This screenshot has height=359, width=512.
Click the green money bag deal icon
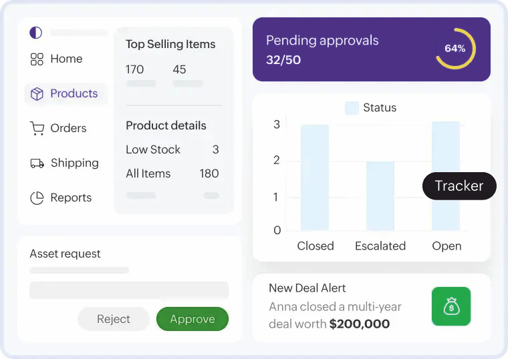(451, 306)
